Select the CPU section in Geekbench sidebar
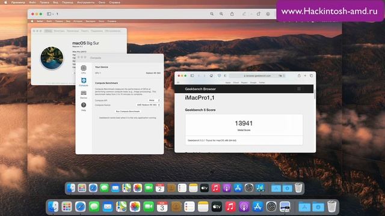 (84, 70)
